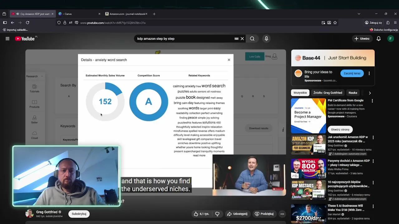Open options for These 5 AI Businesses video
This screenshot has height=224, width=399.
point(373,207)
